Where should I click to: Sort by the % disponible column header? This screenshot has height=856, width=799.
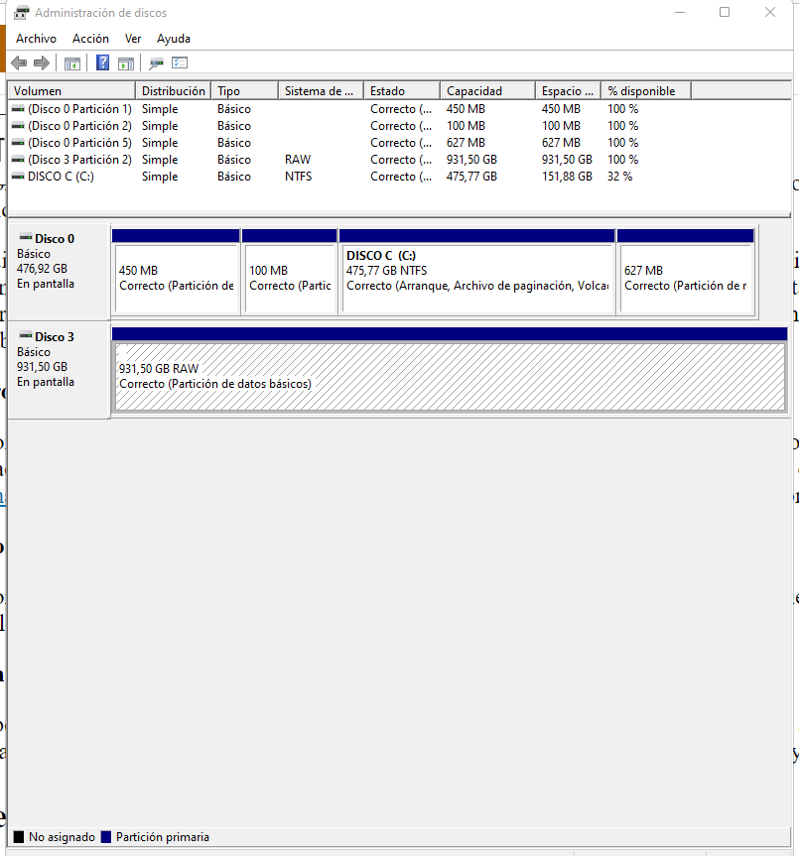(645, 91)
